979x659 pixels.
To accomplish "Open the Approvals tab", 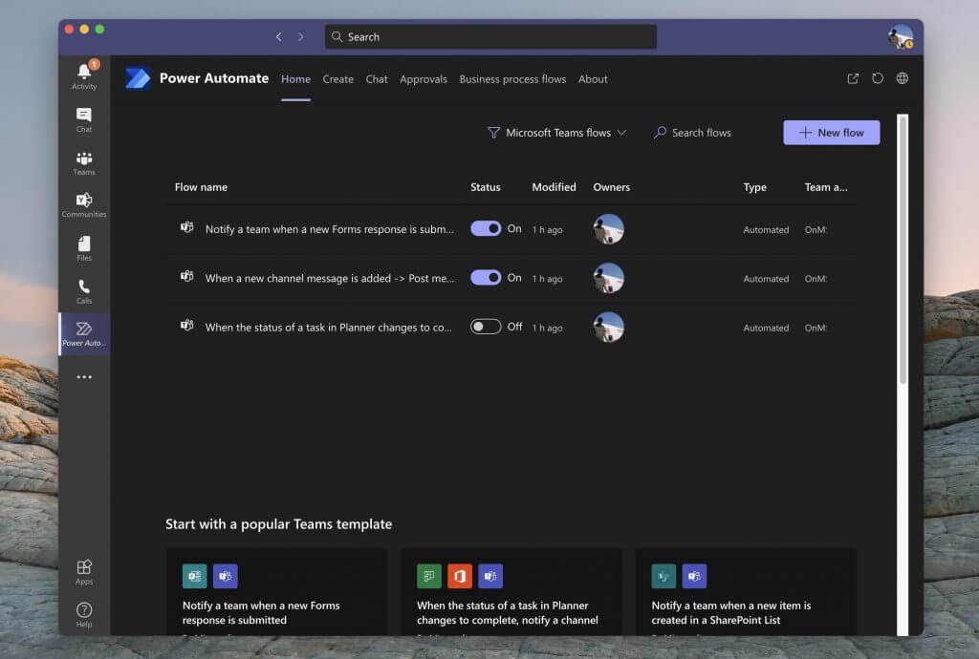I will [x=424, y=79].
